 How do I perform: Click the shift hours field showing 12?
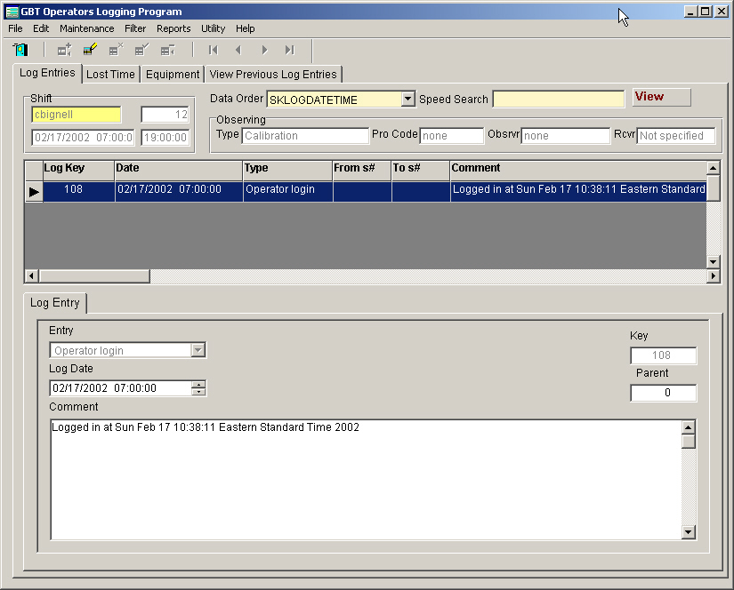point(165,115)
